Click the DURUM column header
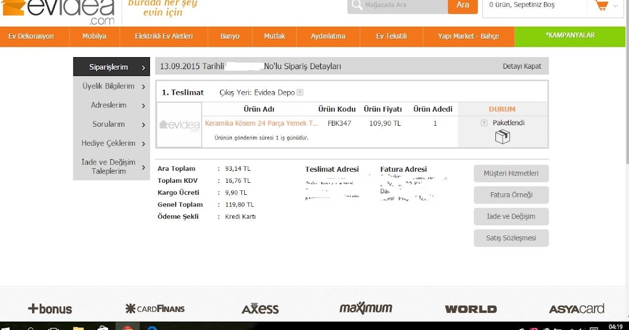This screenshot has width=629, height=330. [x=502, y=109]
